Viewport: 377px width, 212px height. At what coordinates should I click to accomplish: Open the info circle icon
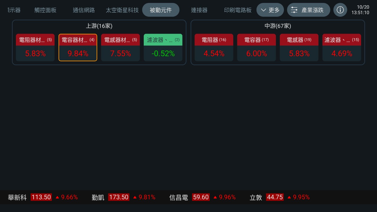pos(340,10)
